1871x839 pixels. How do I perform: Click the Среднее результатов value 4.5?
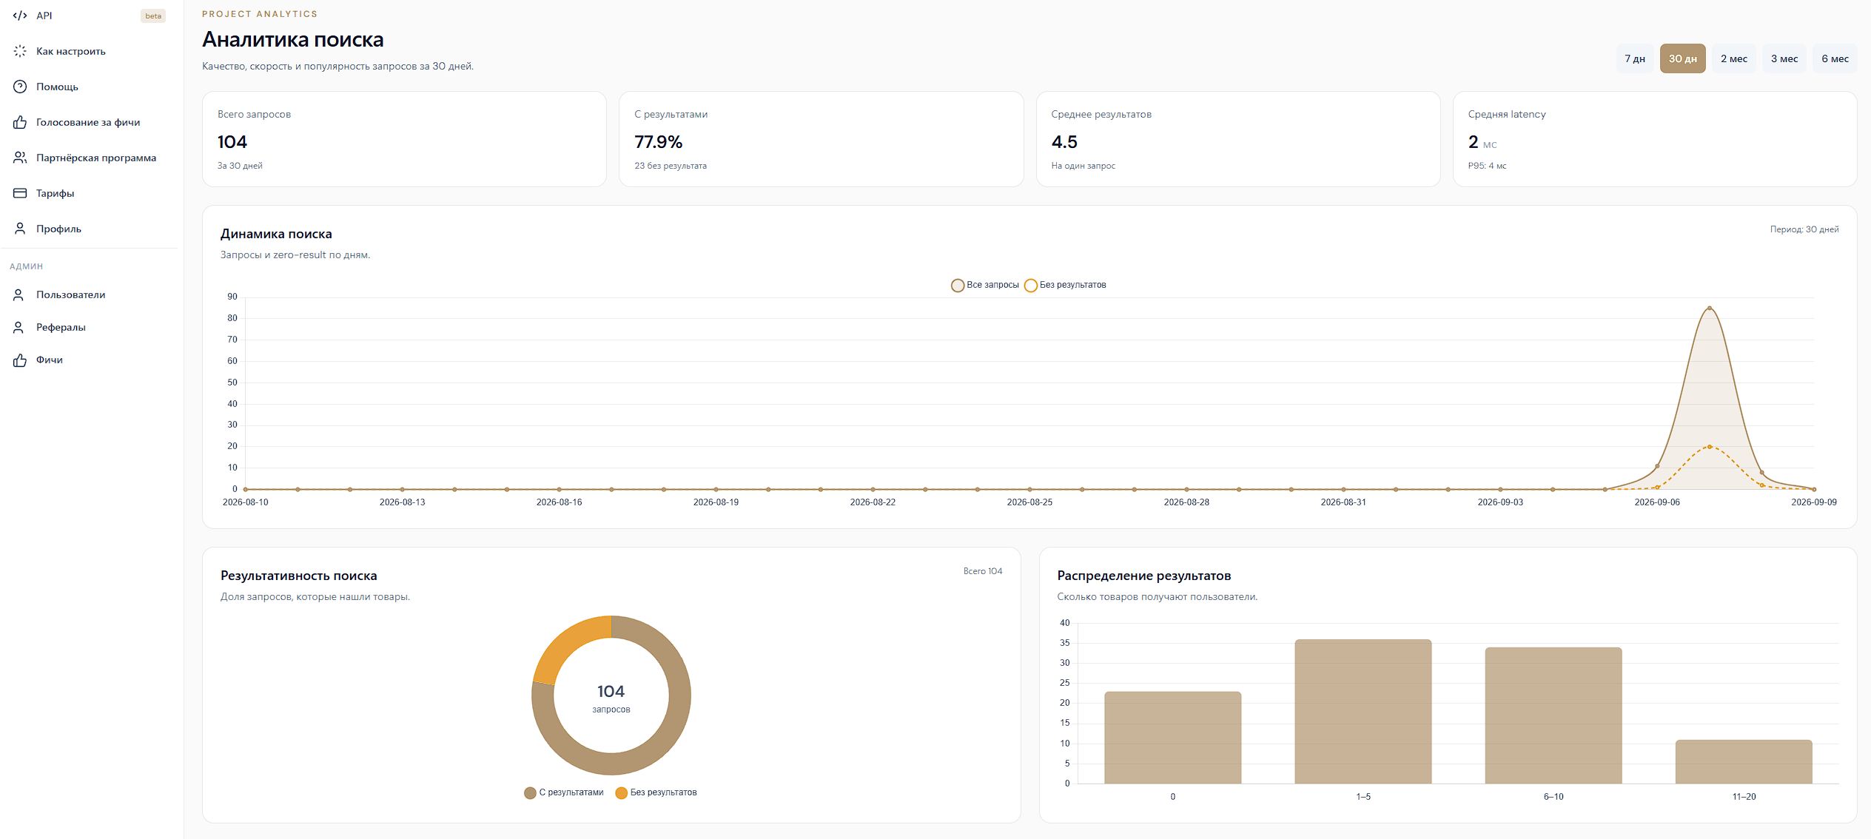pyautogui.click(x=1064, y=142)
